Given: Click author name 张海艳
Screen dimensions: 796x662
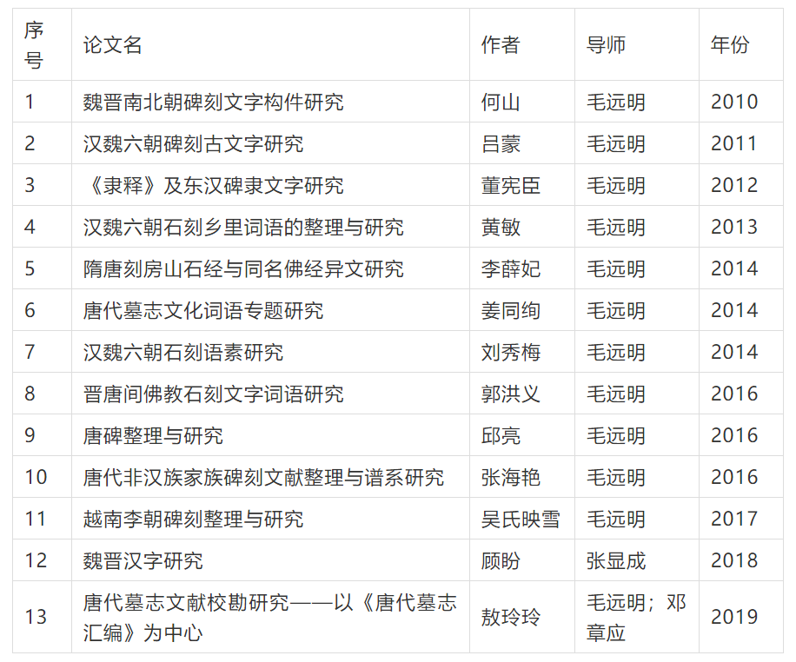Looking at the screenshot, I should 510,477.
